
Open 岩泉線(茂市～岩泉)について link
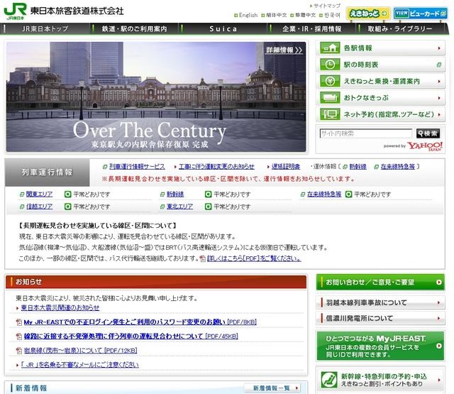[80, 351]
